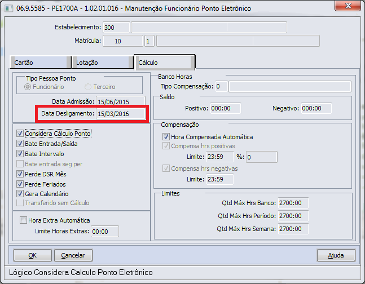Image resolution: width=365 pixels, height=284 pixels.
Task: Click the Estabelecimento code field 300
Action: click(x=116, y=28)
